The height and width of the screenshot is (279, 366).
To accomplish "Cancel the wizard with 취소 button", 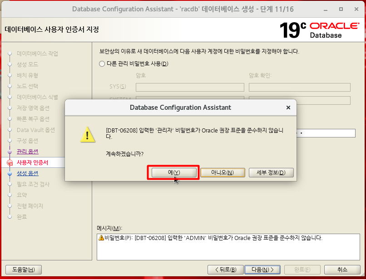I will coord(342,269).
